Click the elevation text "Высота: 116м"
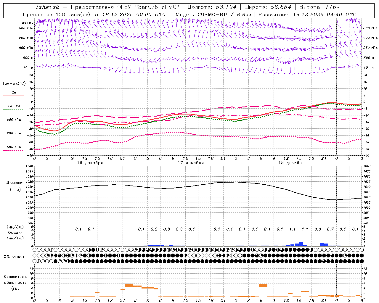The width and height of the screenshot is (379, 303). coord(319,7)
